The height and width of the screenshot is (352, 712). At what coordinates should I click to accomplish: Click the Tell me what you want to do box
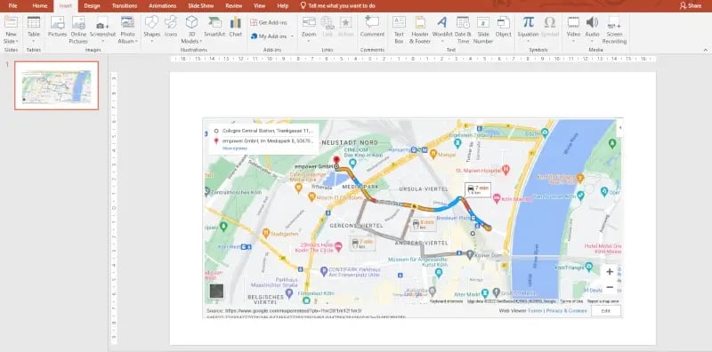[x=338, y=6]
